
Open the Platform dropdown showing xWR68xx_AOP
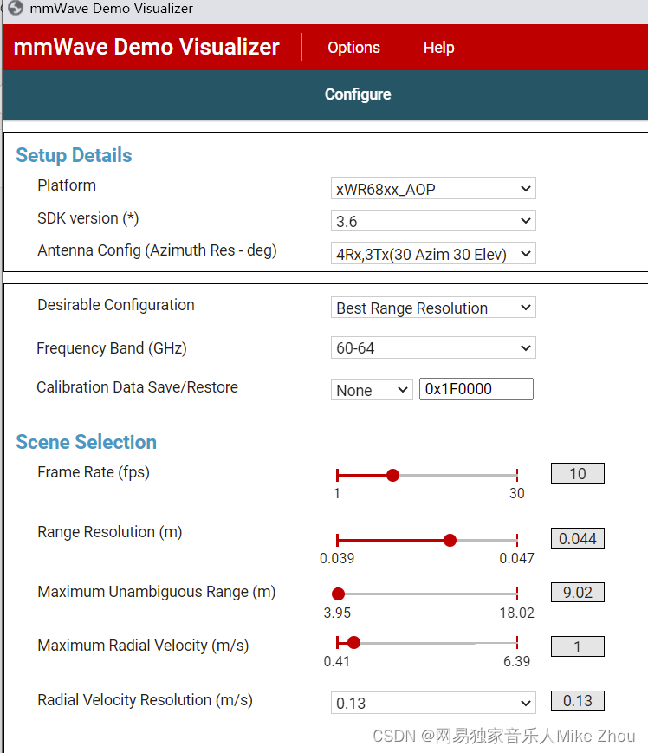433,189
